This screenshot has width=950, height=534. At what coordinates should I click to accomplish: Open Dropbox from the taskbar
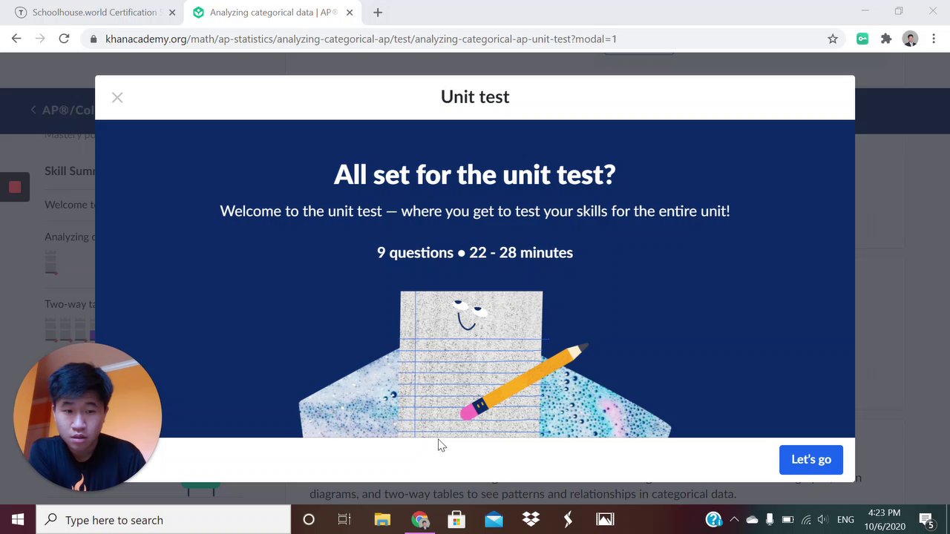(531, 520)
